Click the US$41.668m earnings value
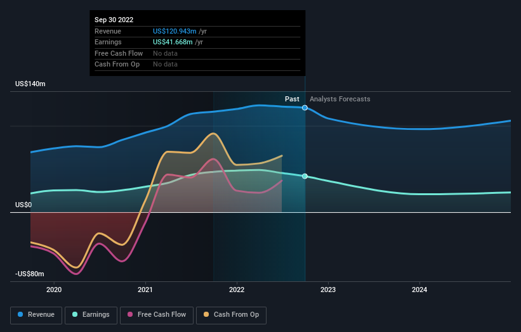This screenshot has height=332, width=521. pos(173,42)
